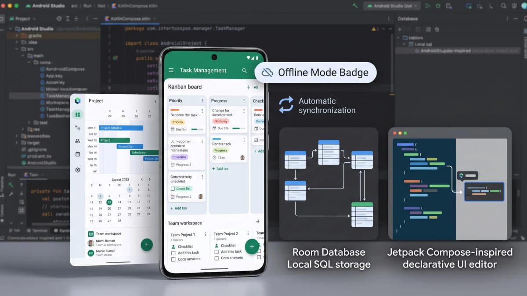Open the Progress column's three-dot menu
The image size is (527, 296).
pyautogui.click(x=244, y=100)
